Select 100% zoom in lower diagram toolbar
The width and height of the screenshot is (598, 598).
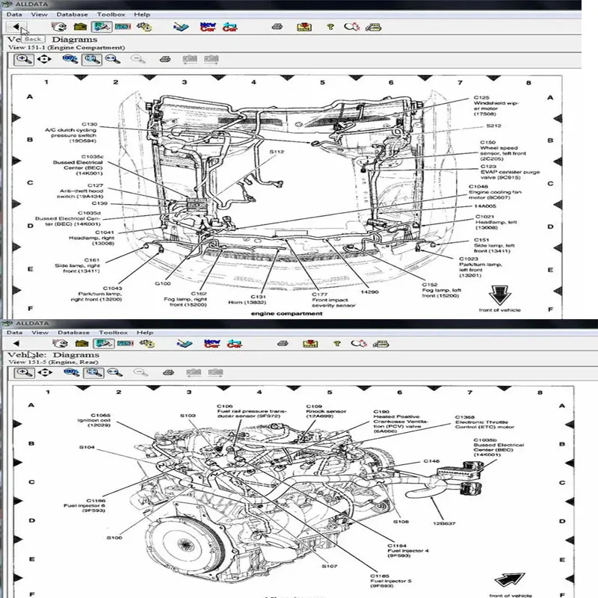coord(71,372)
